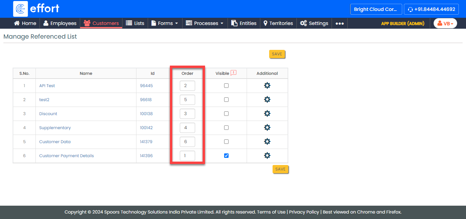Enable Visible checkbox for API Test
Screen dimensions: 466x219
226,86
